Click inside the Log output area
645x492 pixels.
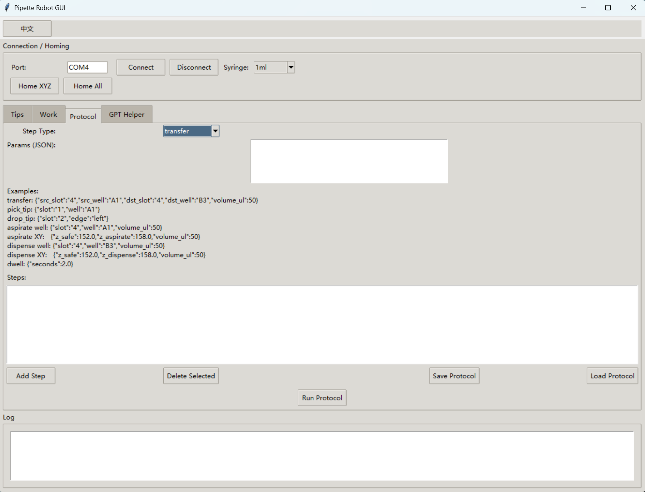click(322, 456)
